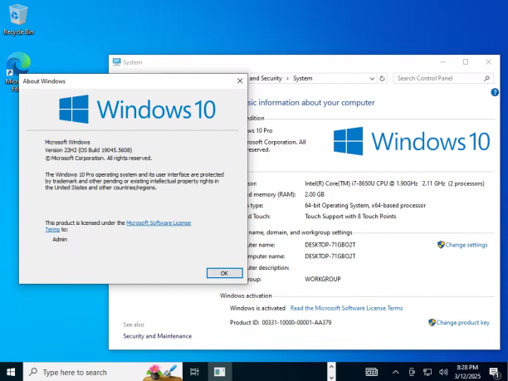Expand the address bar history dropdown
This screenshot has height=381, width=508.
(372, 78)
